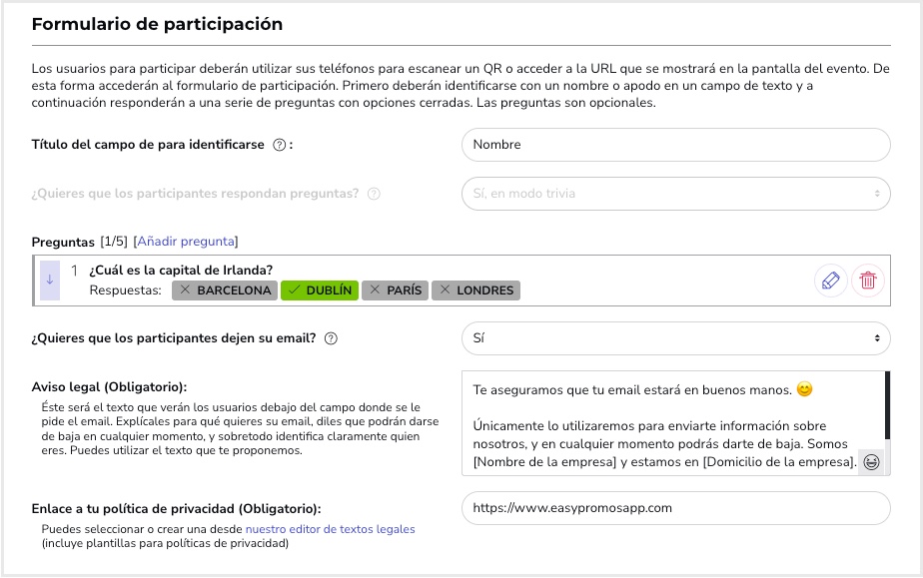Click 'Aviso legal (Obligatorio):' label
The height and width of the screenshot is (578, 923).
[109, 387]
